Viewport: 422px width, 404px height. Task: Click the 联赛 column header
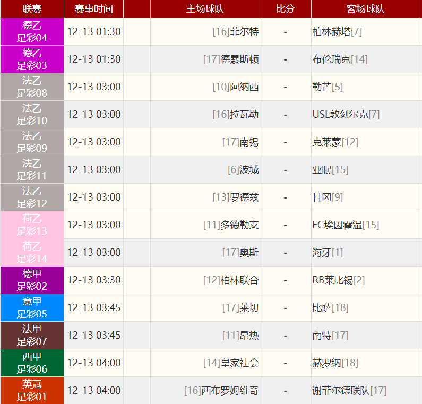tap(32, 9)
